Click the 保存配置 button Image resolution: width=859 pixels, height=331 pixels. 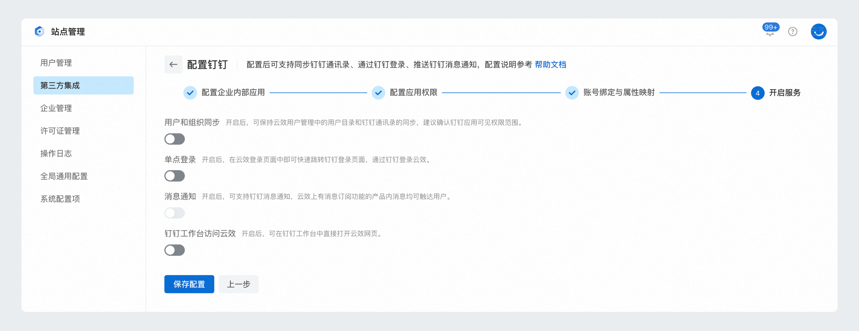tap(189, 284)
